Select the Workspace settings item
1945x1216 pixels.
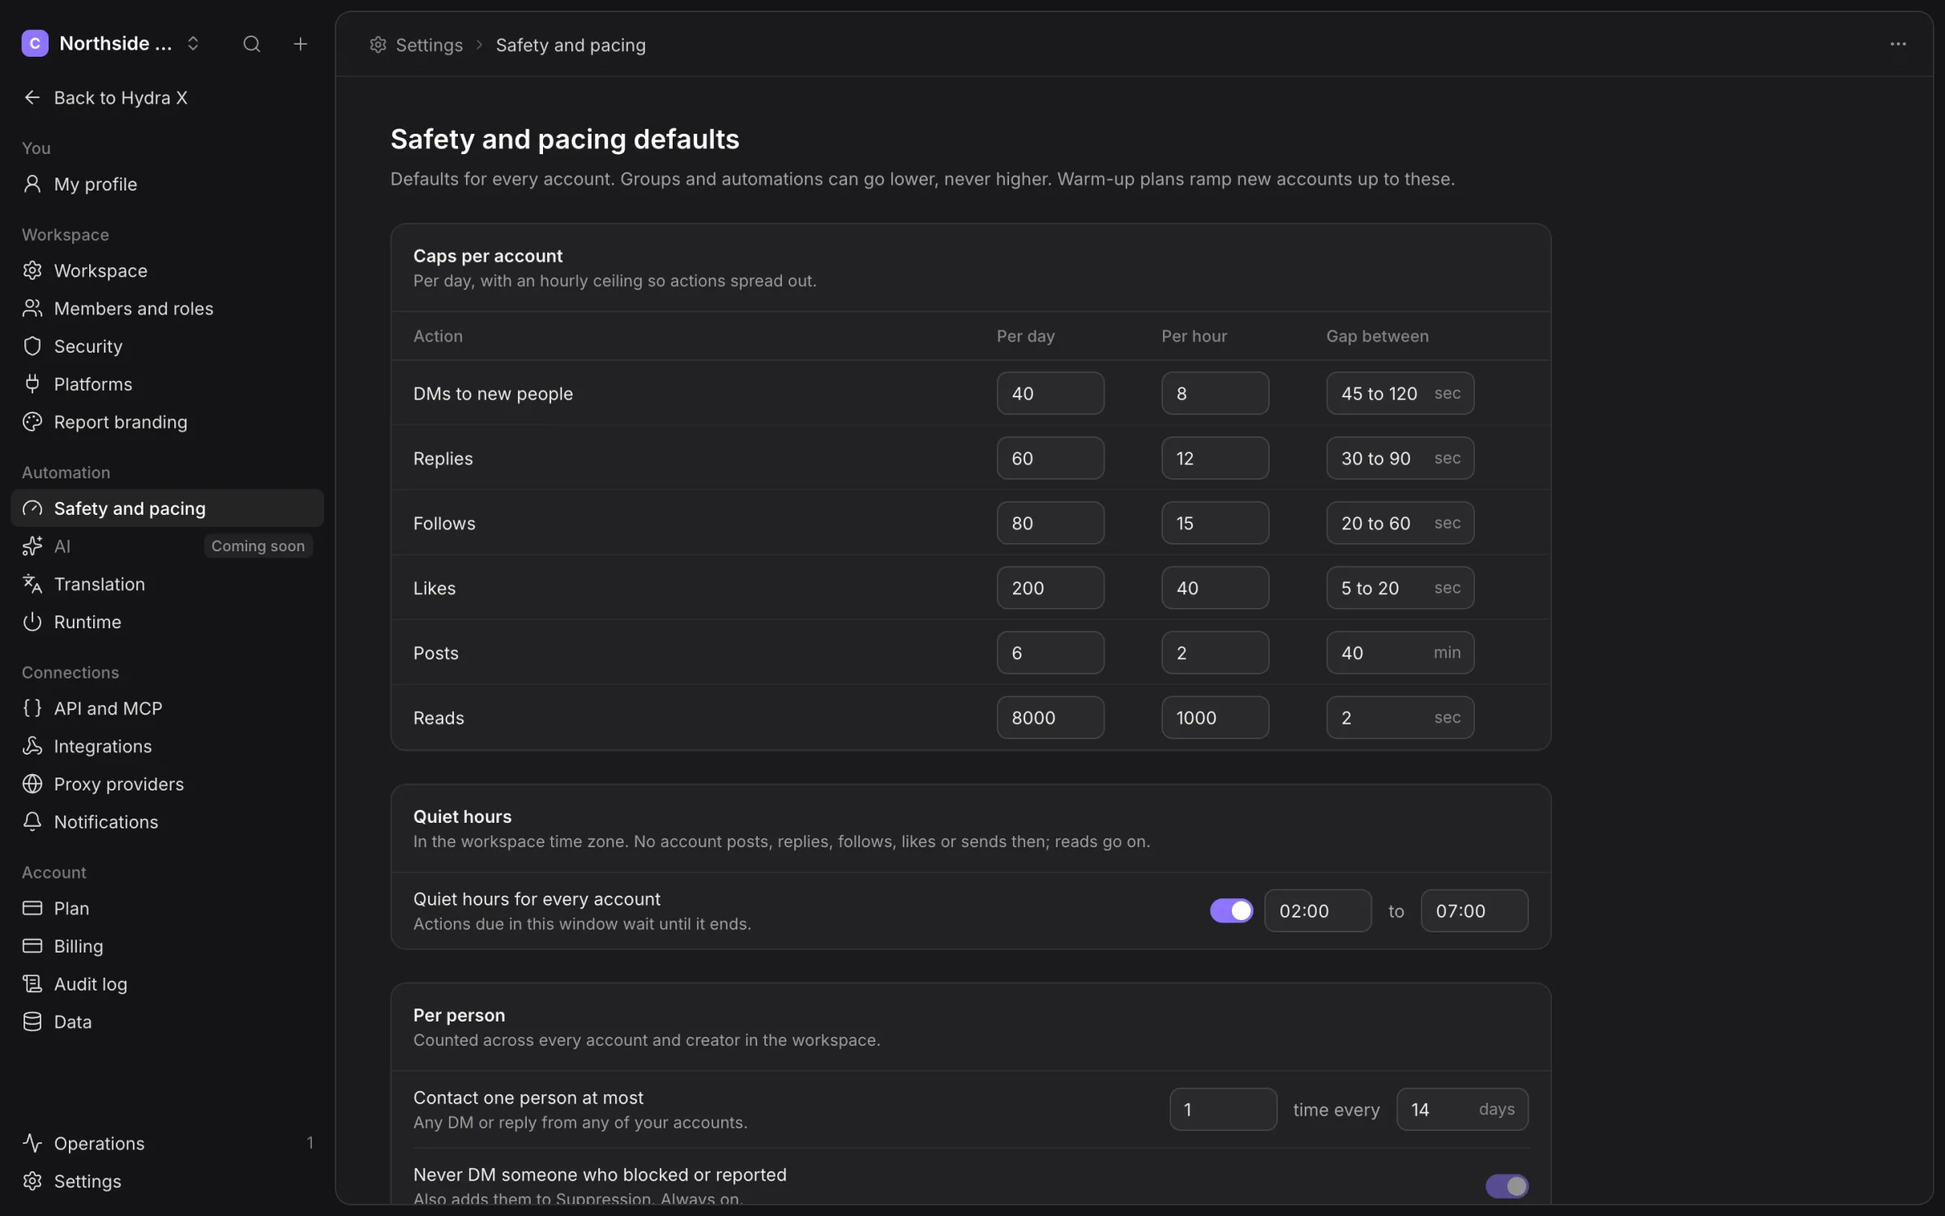[167, 271]
